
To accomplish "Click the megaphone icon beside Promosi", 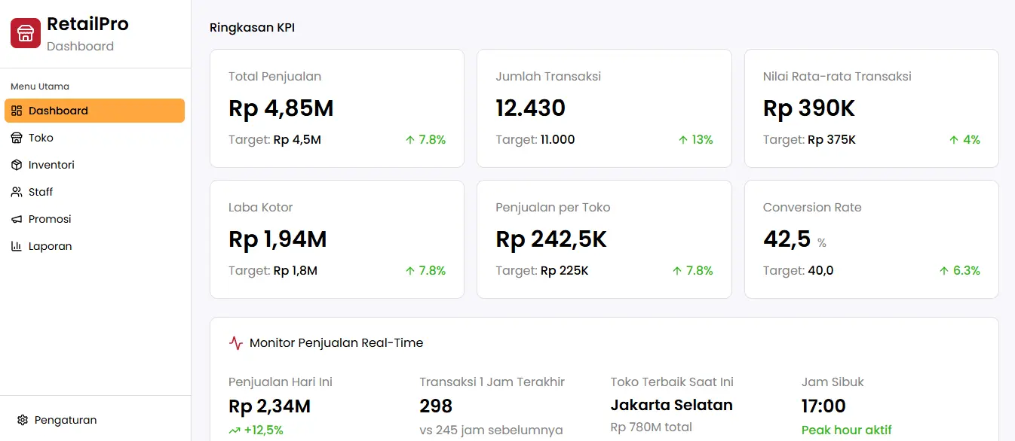I will pos(17,219).
